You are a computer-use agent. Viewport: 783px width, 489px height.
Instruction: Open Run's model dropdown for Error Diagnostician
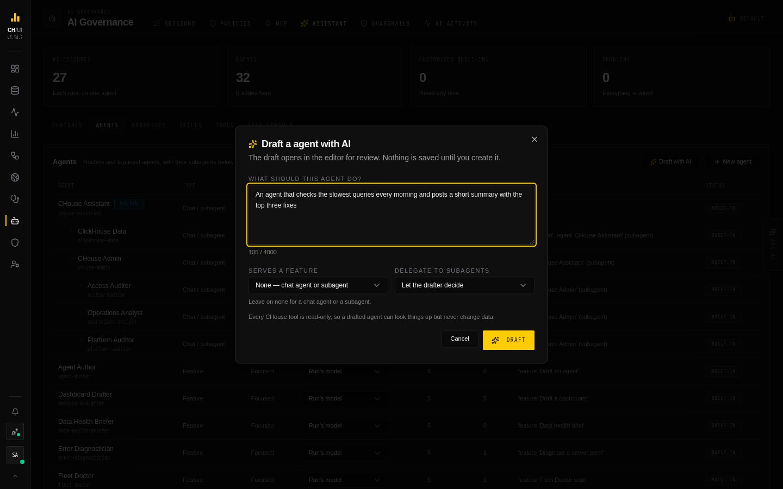pos(345,453)
